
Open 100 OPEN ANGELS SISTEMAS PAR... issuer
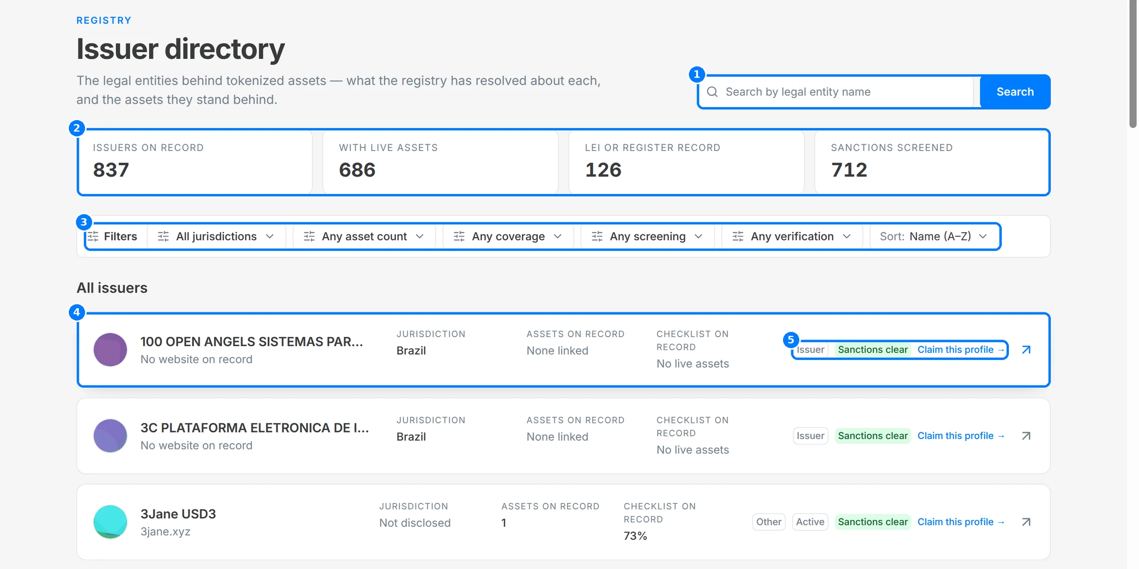pos(252,342)
